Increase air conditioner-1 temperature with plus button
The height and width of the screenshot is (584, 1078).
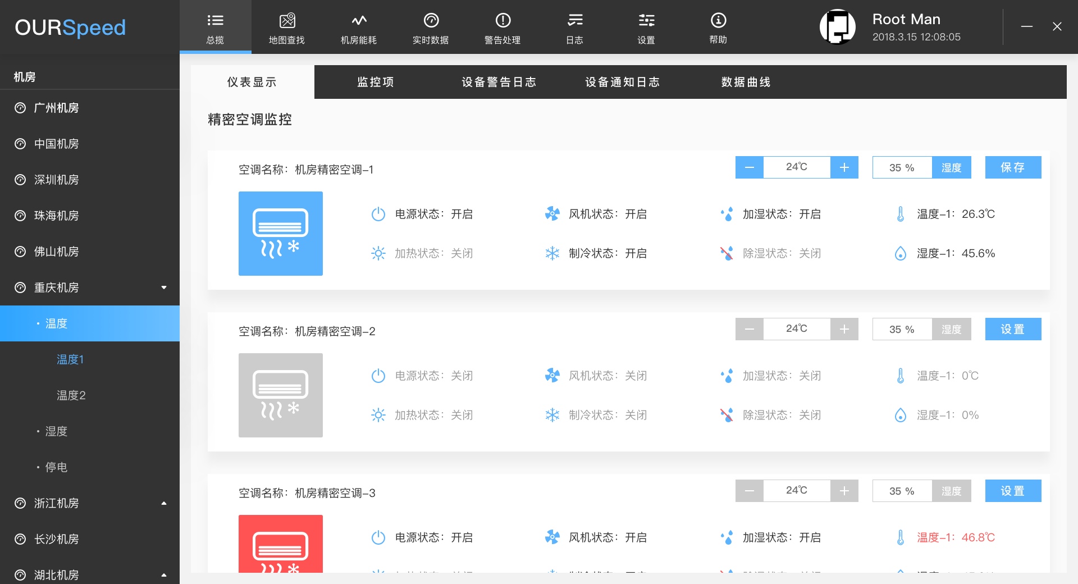click(844, 167)
